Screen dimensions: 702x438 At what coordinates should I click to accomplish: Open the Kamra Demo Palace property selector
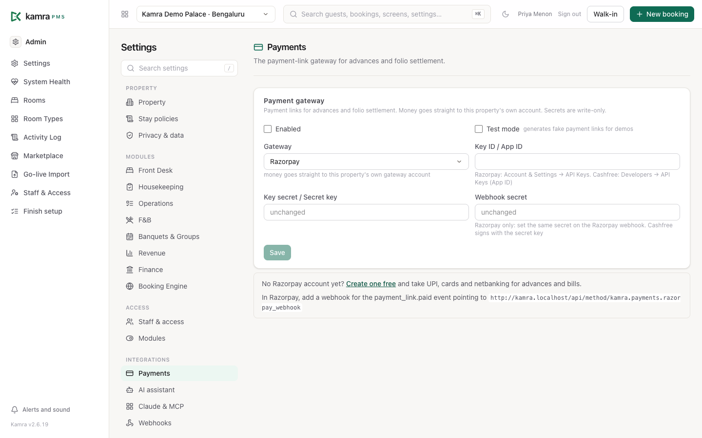pyautogui.click(x=206, y=14)
